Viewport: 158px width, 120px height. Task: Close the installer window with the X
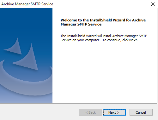(x=153, y=4)
